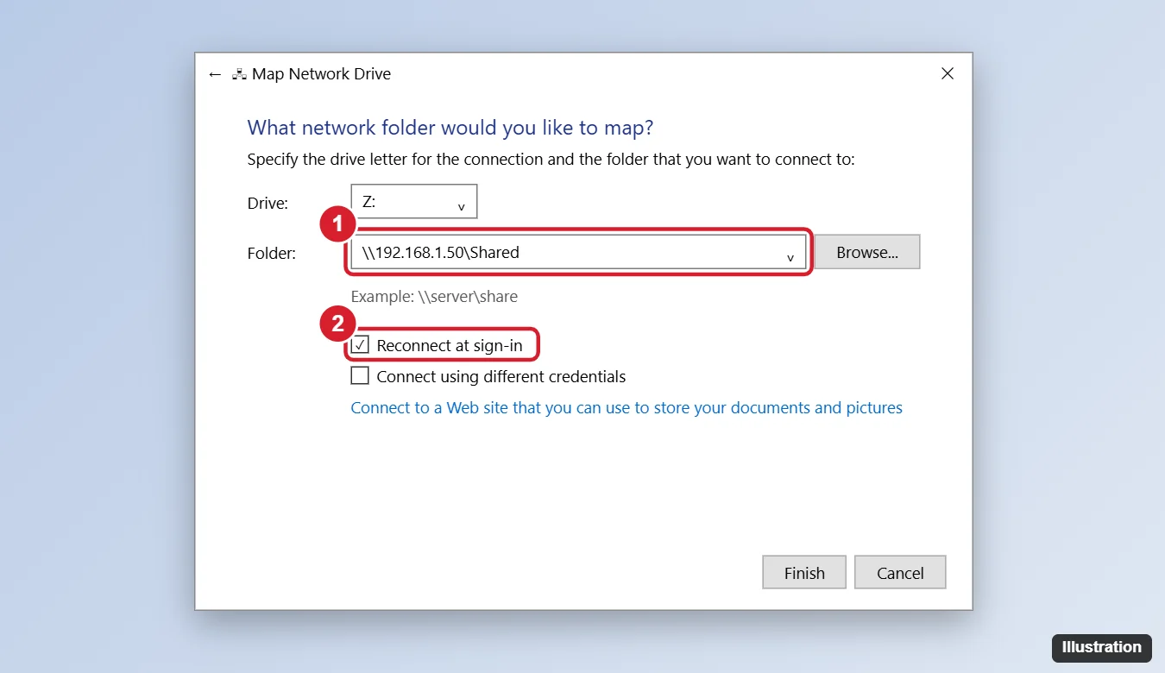The width and height of the screenshot is (1165, 673).
Task: Enable Connect using different credentials
Action: click(x=360, y=376)
